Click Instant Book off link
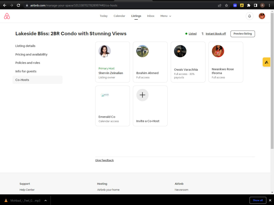The image size is (274, 205). click(x=216, y=34)
